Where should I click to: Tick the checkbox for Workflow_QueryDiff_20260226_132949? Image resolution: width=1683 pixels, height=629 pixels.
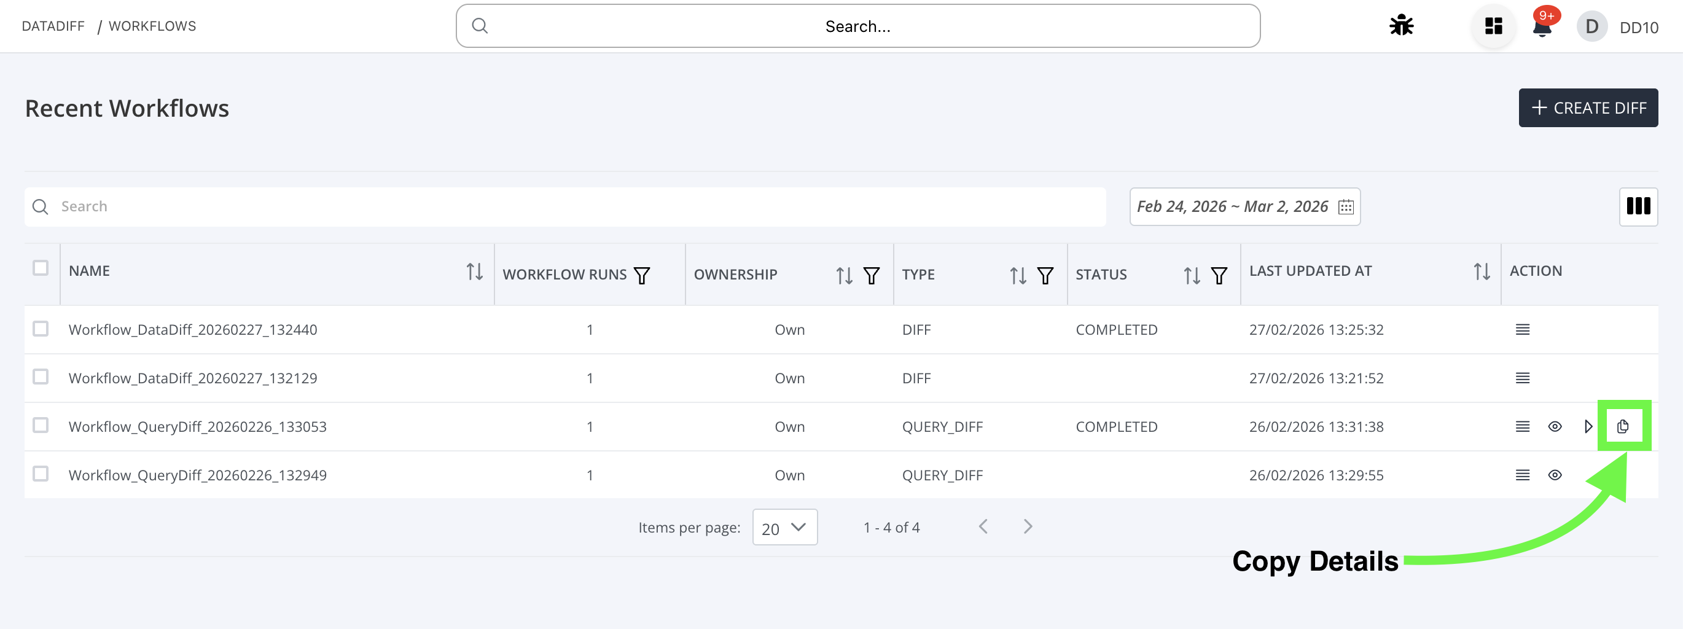click(x=41, y=475)
